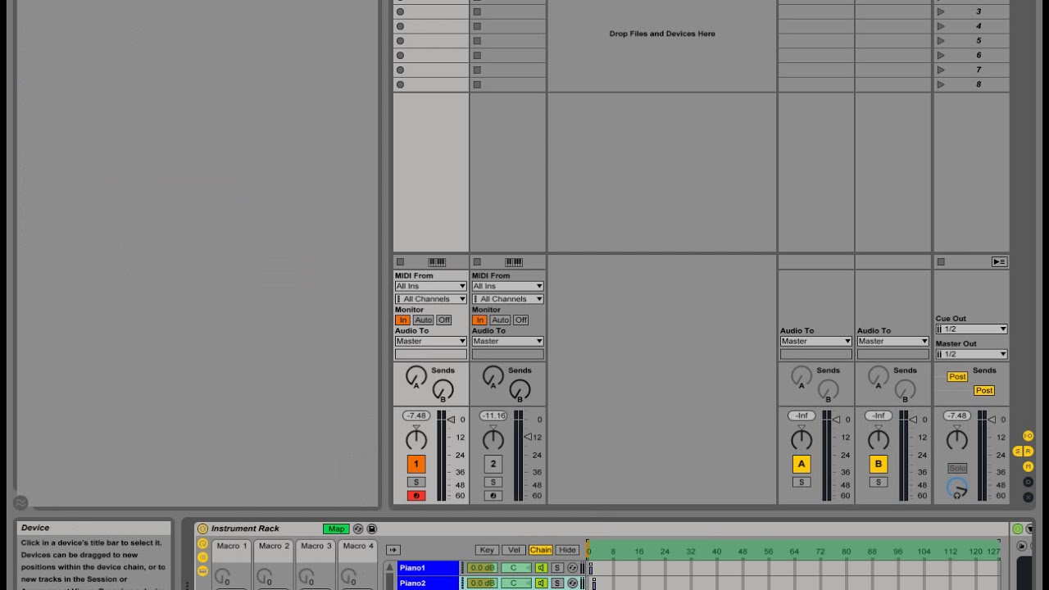Toggle Track Delay section (D button)
Image resolution: width=1049 pixels, height=590 pixels.
(1029, 482)
